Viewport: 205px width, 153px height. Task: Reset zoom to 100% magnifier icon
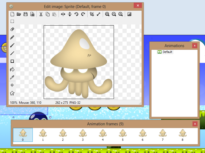click(121, 14)
